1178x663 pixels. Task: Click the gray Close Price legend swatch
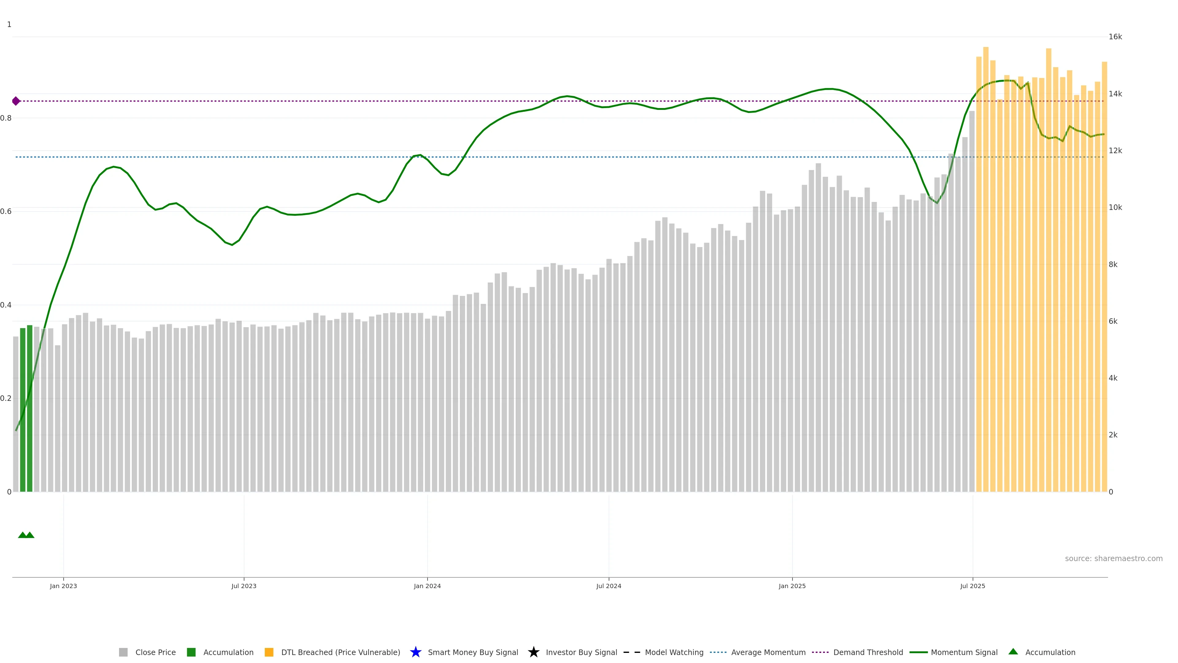click(123, 652)
